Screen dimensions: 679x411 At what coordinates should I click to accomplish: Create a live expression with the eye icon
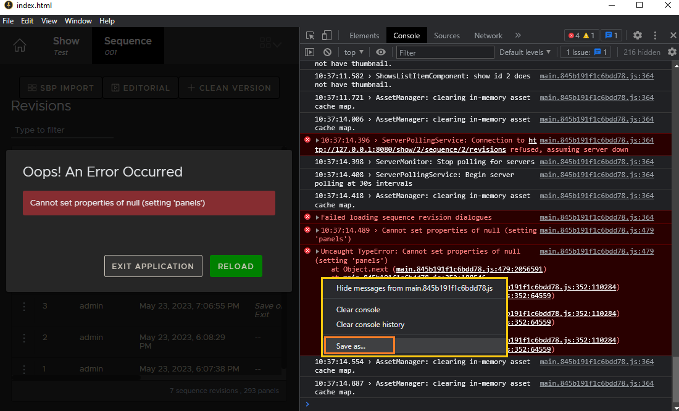coord(381,52)
